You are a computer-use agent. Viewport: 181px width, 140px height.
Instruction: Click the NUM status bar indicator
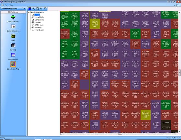[x=174, y=138]
